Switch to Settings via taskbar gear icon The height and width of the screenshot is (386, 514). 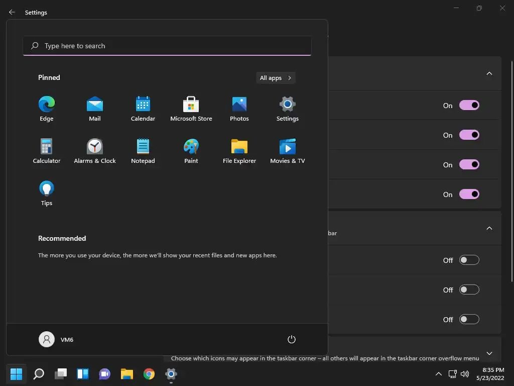tap(171, 374)
